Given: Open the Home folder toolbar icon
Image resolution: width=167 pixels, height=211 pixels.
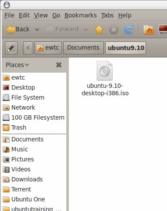Looking at the screenshot, I should pyautogui.click(x=149, y=30).
